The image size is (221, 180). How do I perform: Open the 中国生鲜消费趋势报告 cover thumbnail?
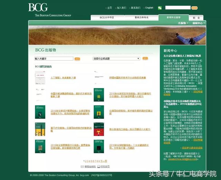click(40, 95)
